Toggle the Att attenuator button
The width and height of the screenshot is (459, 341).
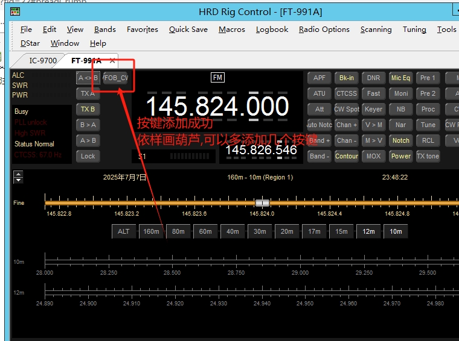[x=319, y=109]
